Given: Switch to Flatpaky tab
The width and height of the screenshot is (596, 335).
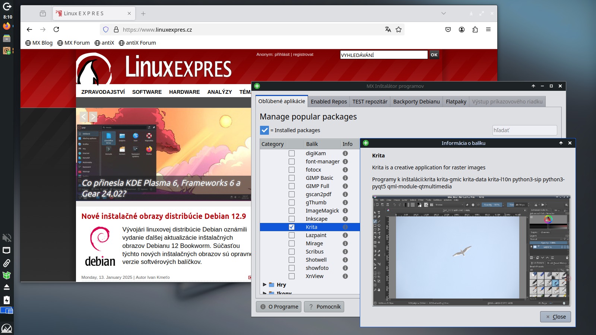Looking at the screenshot, I should (x=456, y=102).
